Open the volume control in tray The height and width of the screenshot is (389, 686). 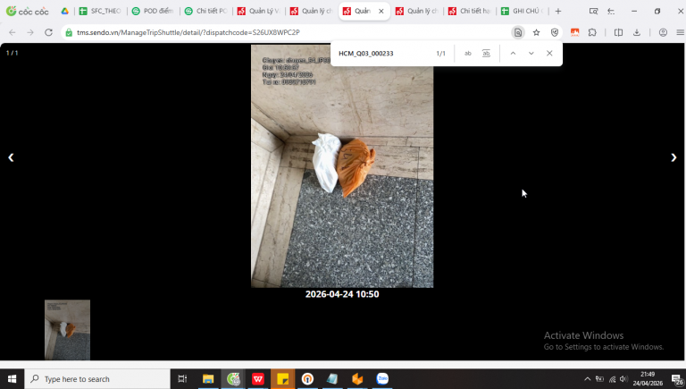[x=623, y=379]
